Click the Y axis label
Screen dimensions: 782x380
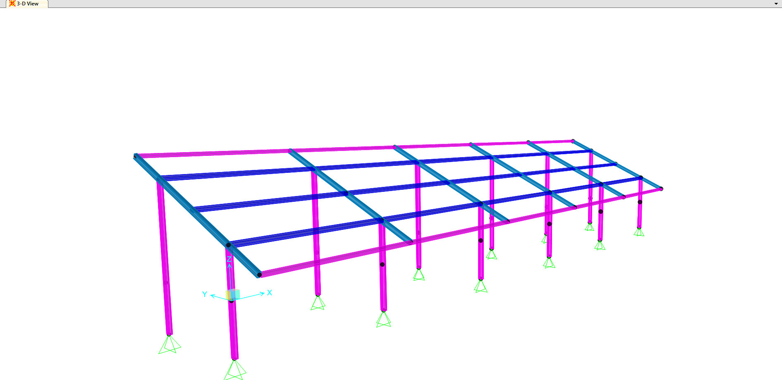[x=204, y=294]
